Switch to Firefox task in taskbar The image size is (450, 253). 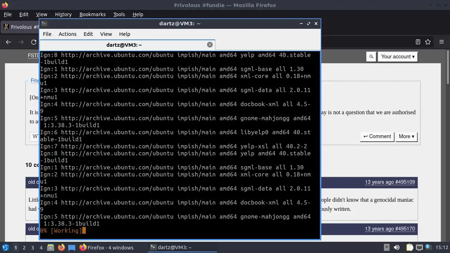[106, 247]
